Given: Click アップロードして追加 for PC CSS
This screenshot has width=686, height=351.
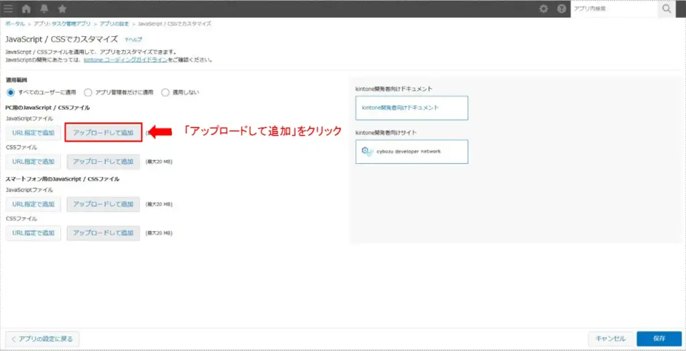Looking at the screenshot, I should (x=103, y=162).
